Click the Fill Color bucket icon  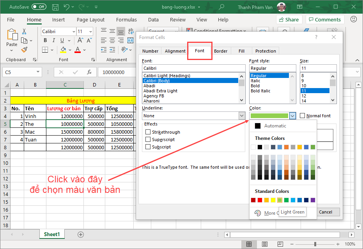[63, 49]
